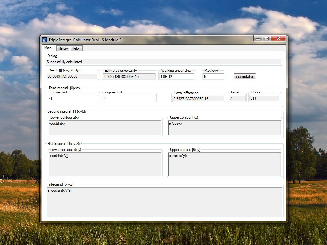Click the Max level input field
Viewport: 327px width, 245px height.
pyautogui.click(x=213, y=77)
